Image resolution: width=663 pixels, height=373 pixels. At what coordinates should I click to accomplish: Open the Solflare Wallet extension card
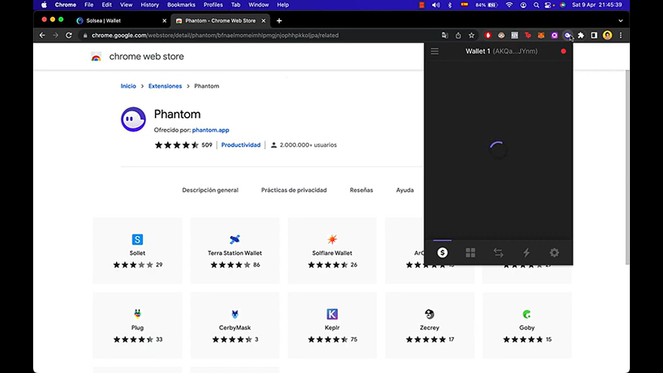tap(332, 251)
